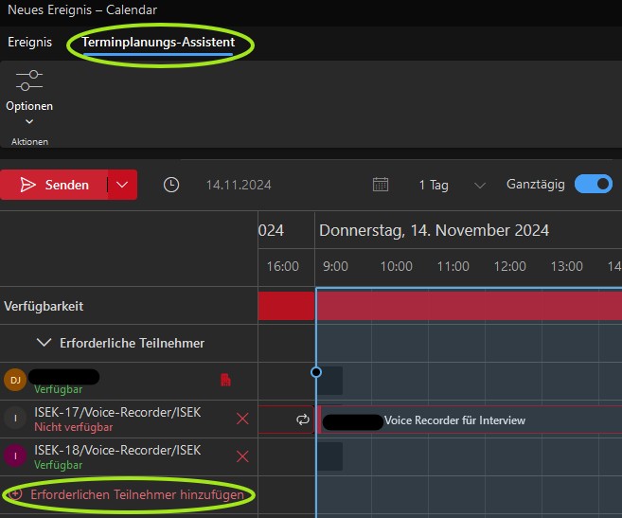This screenshot has width=622, height=518.
Task: Select the Terminplanungs-Assistent tab
Action: click(158, 43)
